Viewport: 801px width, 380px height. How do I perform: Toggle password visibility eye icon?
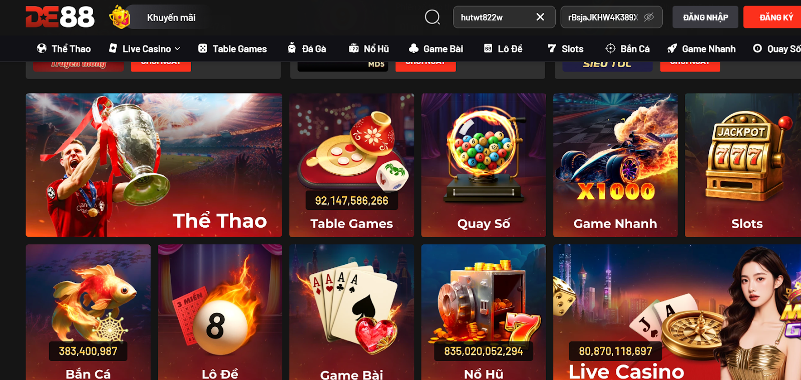pyautogui.click(x=649, y=17)
